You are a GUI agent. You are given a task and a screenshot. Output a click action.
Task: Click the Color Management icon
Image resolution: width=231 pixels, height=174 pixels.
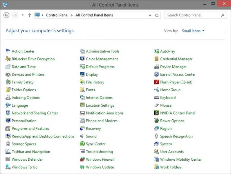pyautogui.click(x=82, y=59)
